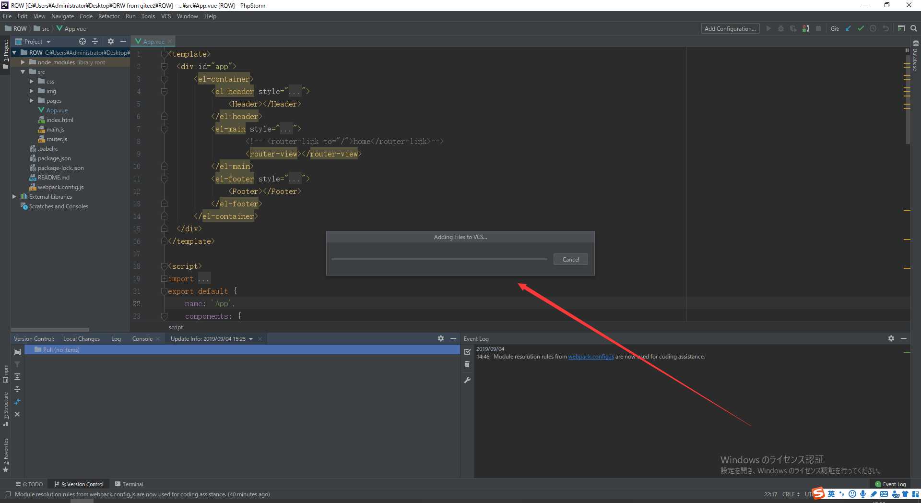Image resolution: width=921 pixels, height=503 pixels.
Task: Open the VCS menu
Action: click(166, 16)
